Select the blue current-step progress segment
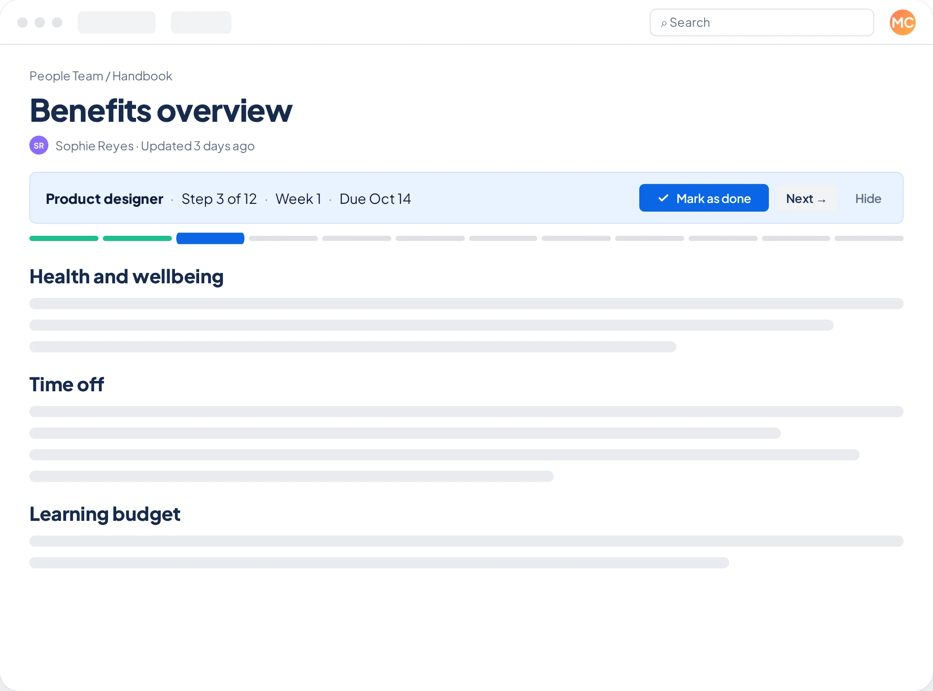Image resolution: width=933 pixels, height=691 pixels. point(210,238)
